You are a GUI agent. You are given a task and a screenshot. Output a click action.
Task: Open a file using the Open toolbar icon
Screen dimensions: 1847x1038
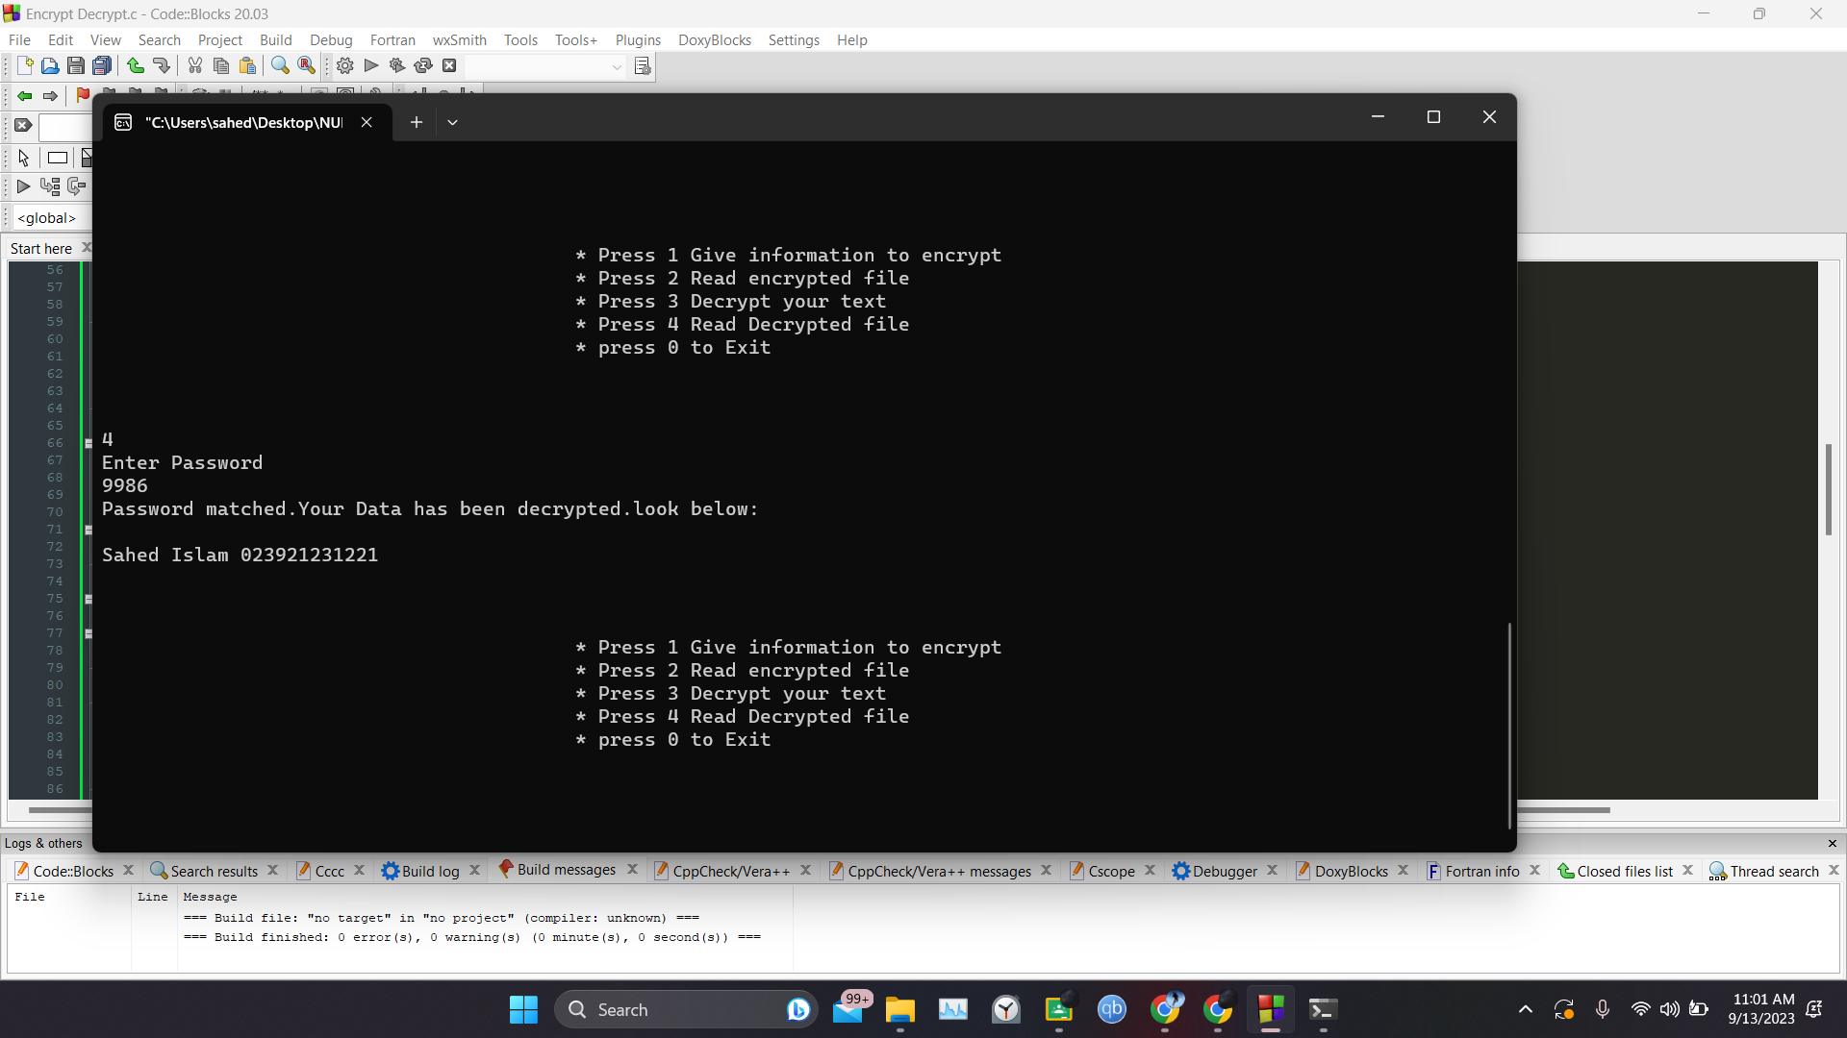(49, 65)
